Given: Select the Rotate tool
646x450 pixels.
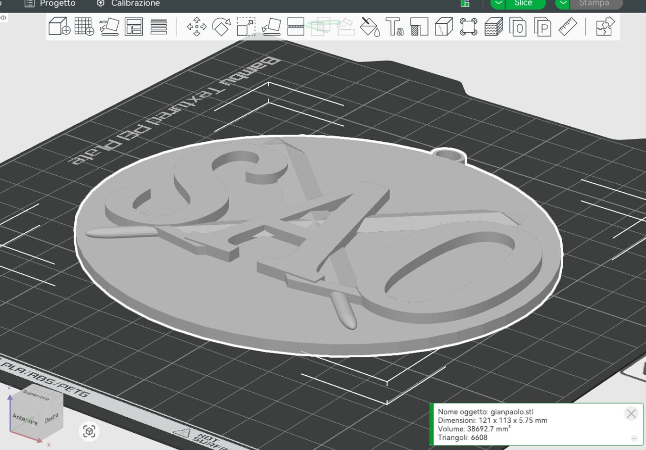Looking at the screenshot, I should 221,26.
